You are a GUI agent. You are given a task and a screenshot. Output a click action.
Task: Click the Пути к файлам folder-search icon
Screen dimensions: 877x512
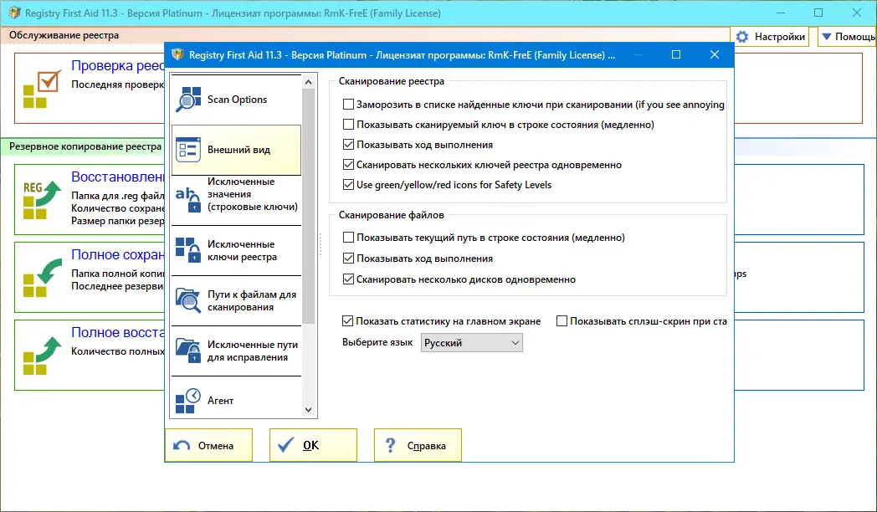point(188,300)
